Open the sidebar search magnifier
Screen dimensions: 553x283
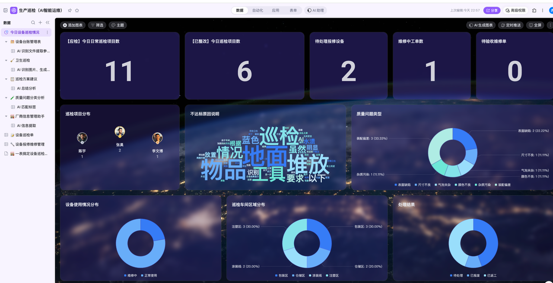click(33, 23)
